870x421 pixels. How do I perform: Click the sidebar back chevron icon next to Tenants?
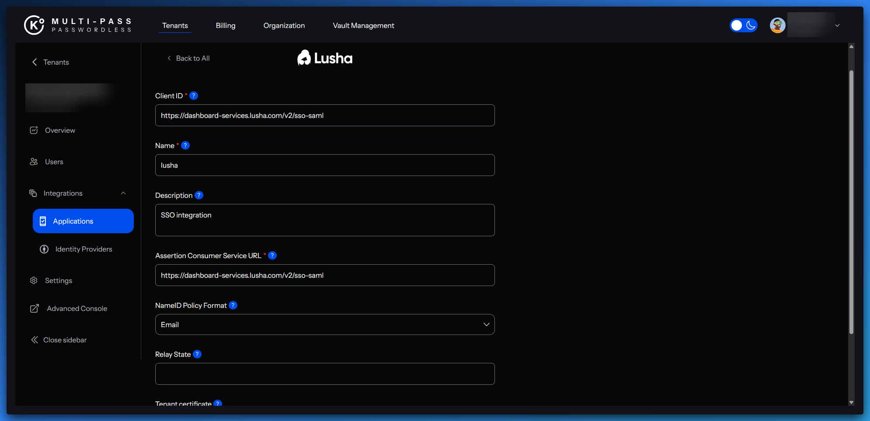(35, 62)
